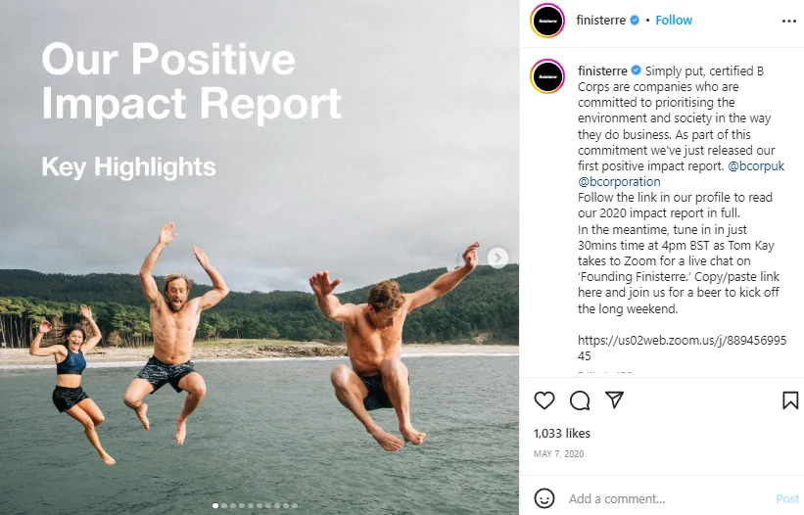Screen dimensions: 804x515
Task: Click the finisterre username in caption
Action: pyautogui.click(x=602, y=71)
